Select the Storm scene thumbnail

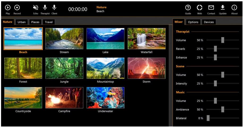[x=146, y=68]
